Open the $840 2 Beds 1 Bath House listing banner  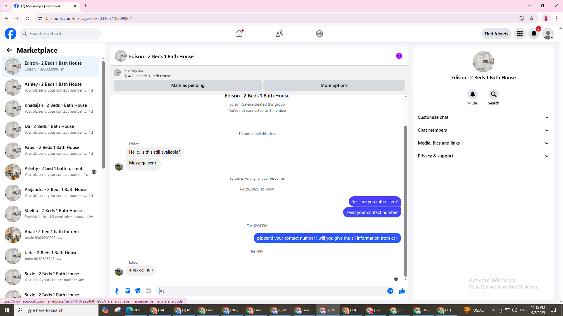coord(259,73)
